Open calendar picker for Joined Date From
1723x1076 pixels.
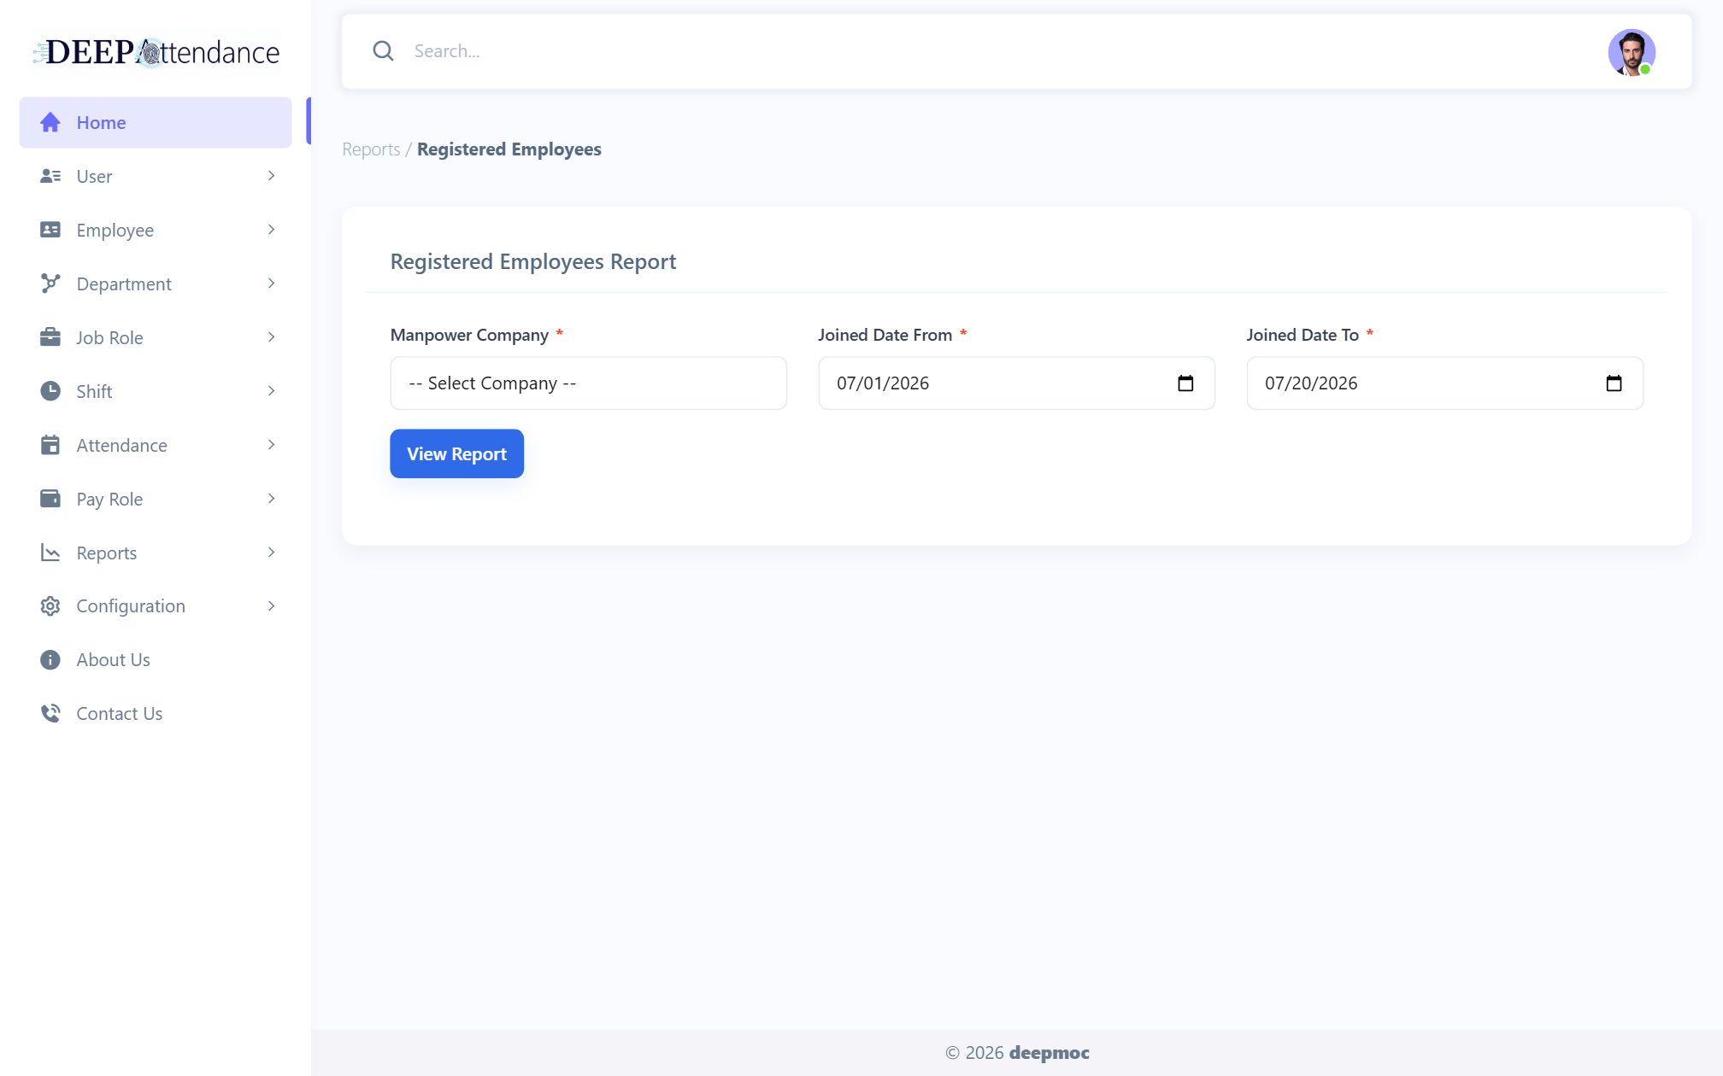click(x=1185, y=383)
